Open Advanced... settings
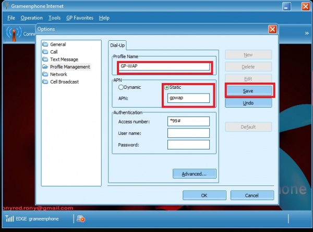The height and width of the screenshot is (232, 313). point(194,174)
